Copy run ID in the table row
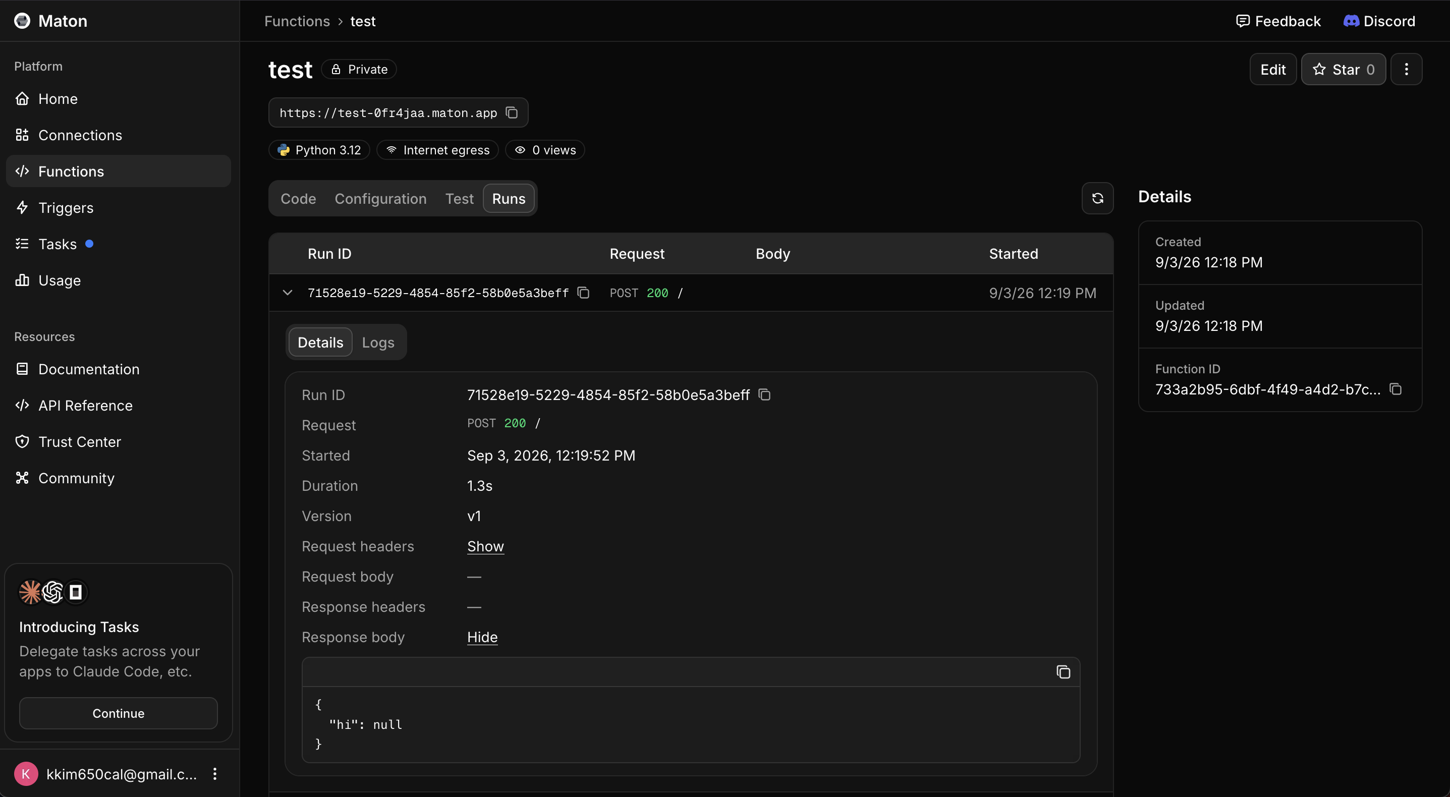Viewport: 1450px width, 797px height. 584,293
